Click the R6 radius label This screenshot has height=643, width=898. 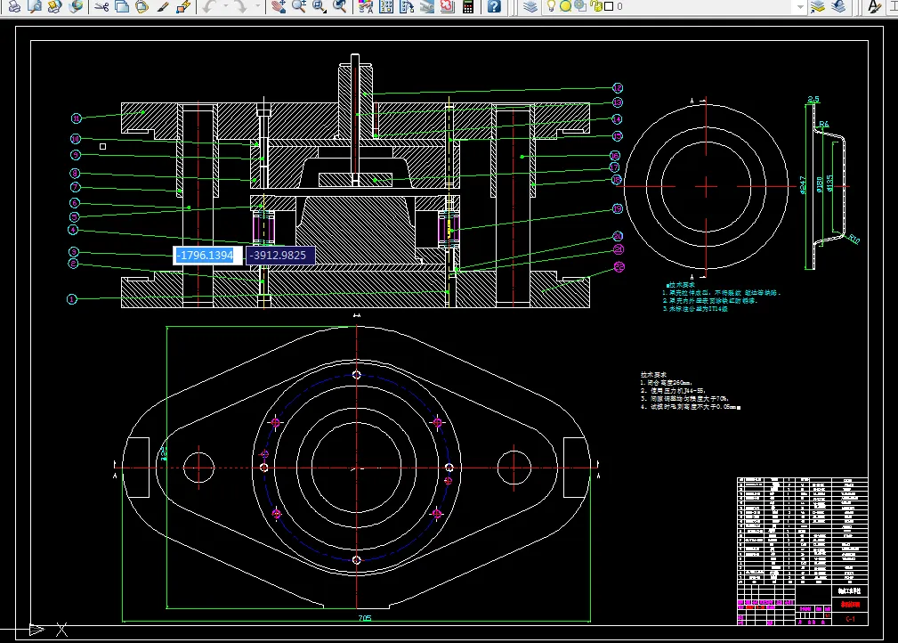pos(823,124)
